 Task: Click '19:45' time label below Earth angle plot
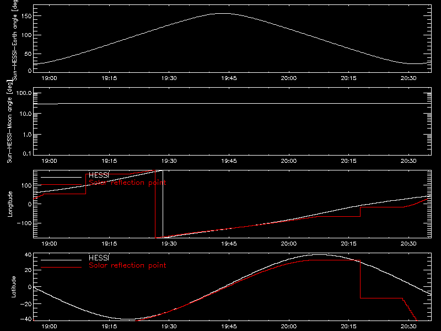point(229,78)
